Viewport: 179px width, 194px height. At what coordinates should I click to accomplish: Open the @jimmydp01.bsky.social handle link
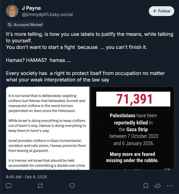[x=47, y=14]
